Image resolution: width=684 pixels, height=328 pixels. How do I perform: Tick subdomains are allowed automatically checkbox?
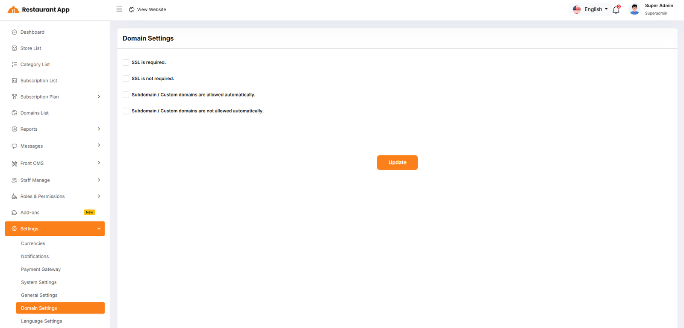point(126,95)
